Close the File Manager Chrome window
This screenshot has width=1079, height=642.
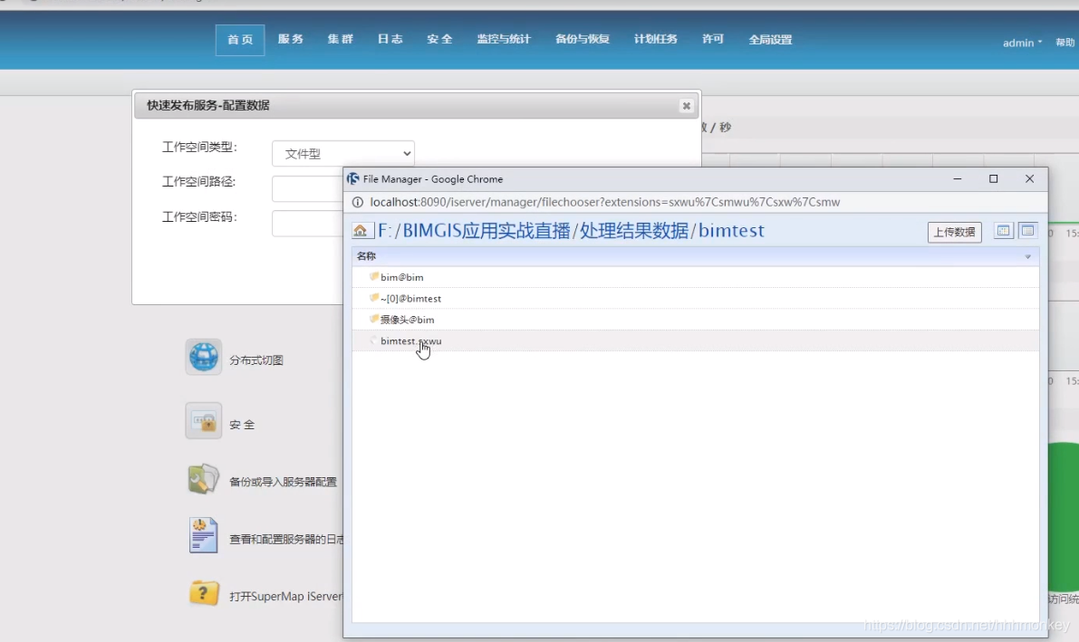point(1029,179)
